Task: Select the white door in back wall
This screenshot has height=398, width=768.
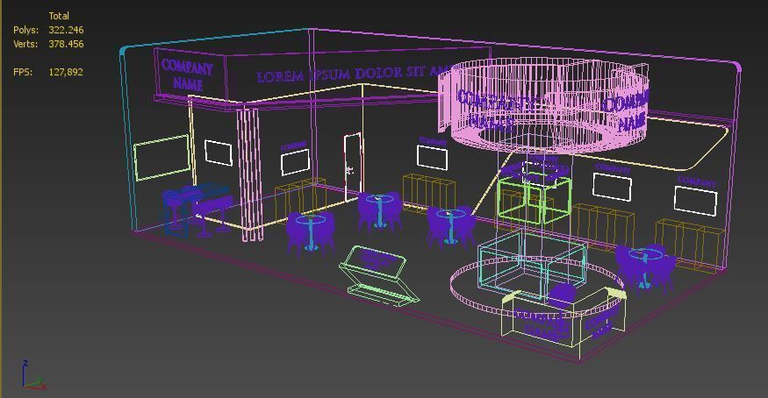Action: tap(353, 167)
